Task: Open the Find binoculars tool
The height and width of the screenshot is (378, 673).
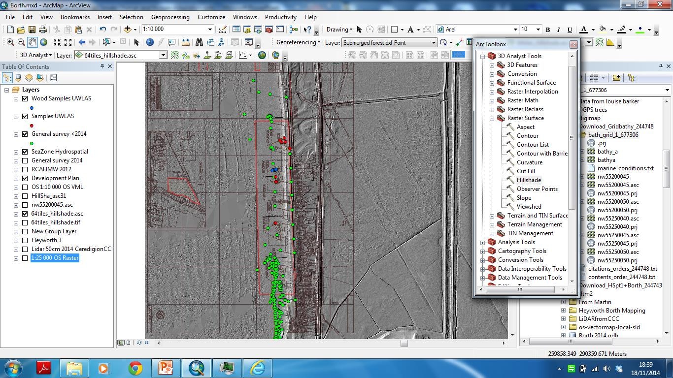Action: point(199,42)
